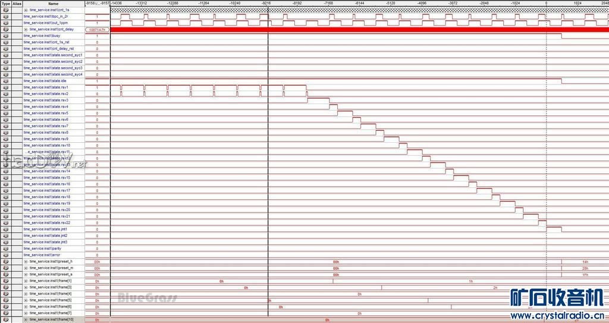The image size is (609, 323).
Task: Click the Alias column header
Action: click(17, 4)
